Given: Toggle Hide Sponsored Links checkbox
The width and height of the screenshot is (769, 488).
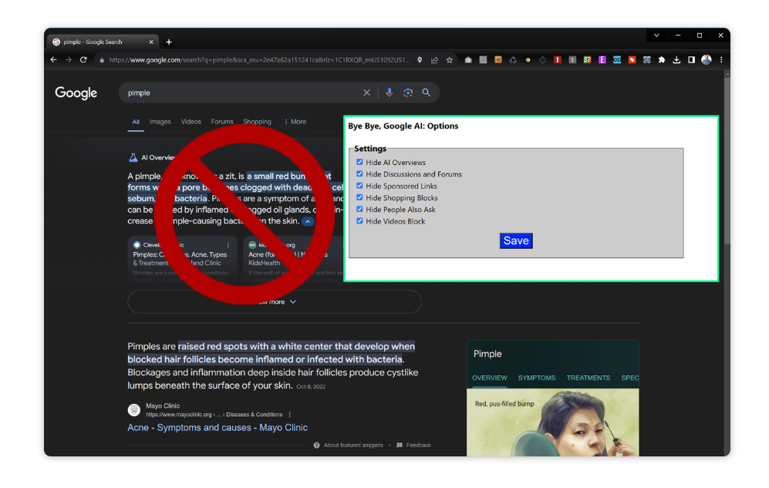Looking at the screenshot, I should coord(359,186).
